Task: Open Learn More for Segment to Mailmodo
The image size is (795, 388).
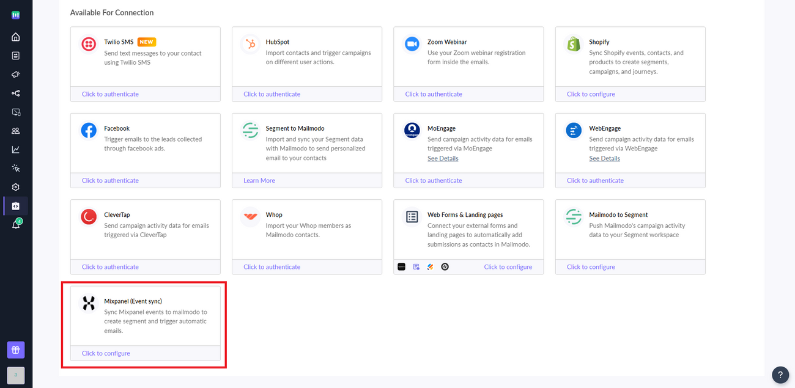Action: point(259,180)
